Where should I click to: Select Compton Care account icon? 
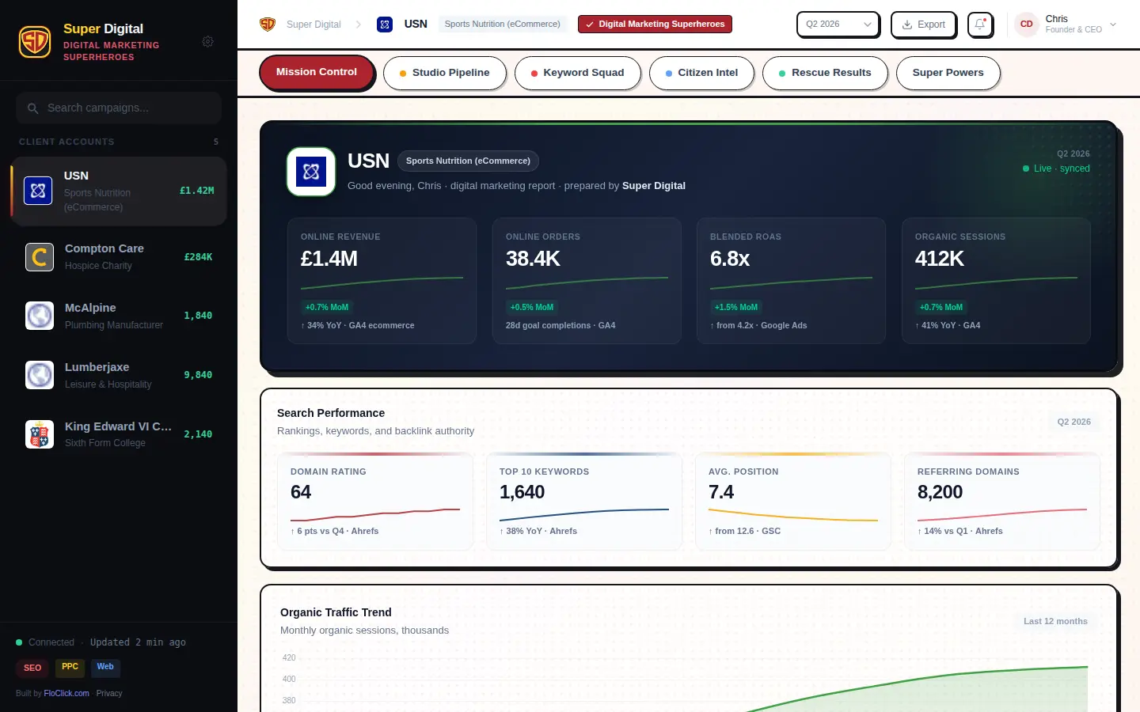point(40,257)
